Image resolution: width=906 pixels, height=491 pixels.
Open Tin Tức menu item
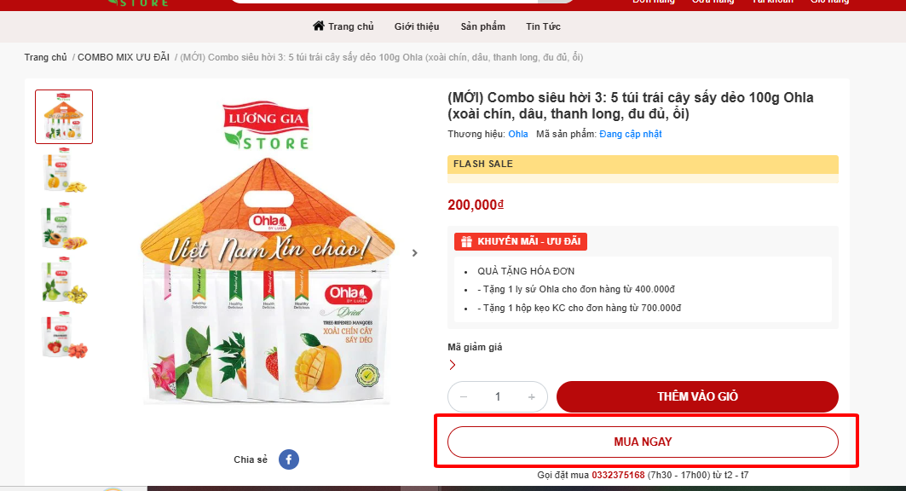543,26
